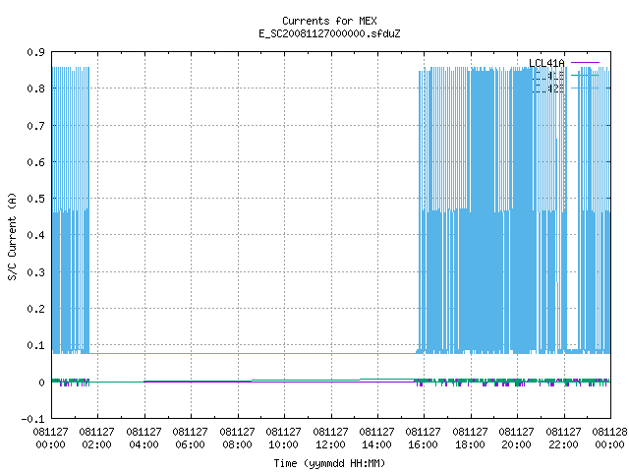This screenshot has width=629, height=472.
Task: Click the "Time (yymmdd HH:MM)" x-axis title
Action: [x=329, y=463]
